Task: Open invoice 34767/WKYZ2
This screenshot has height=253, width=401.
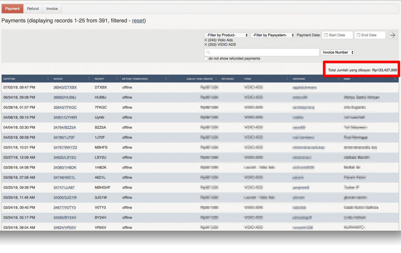Action: (65, 147)
